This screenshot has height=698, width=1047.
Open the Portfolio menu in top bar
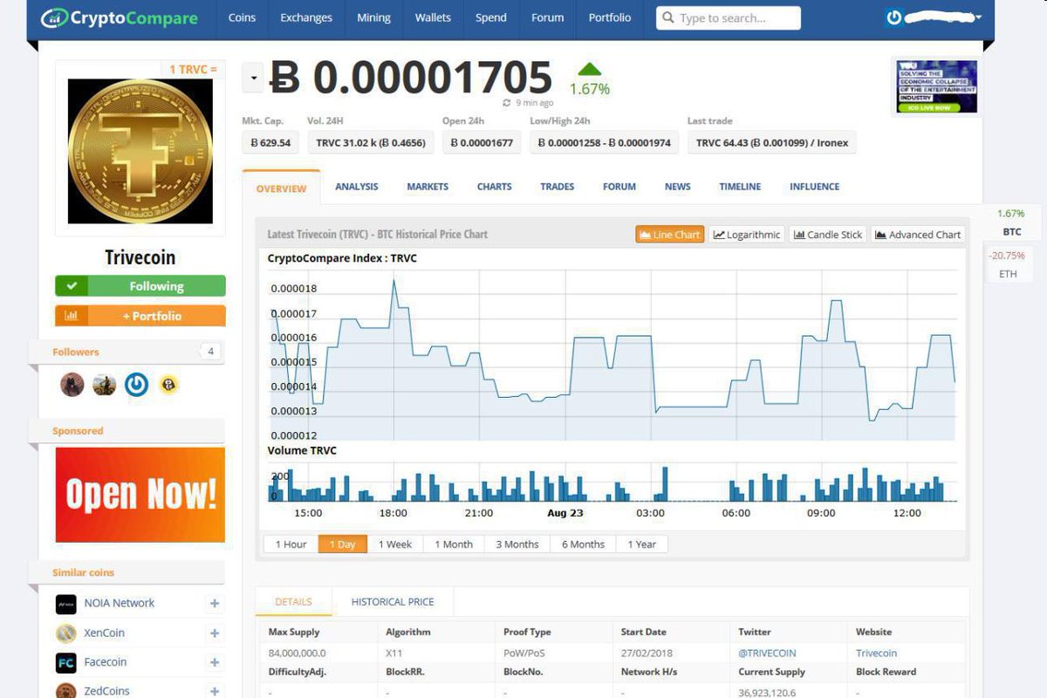tap(610, 17)
